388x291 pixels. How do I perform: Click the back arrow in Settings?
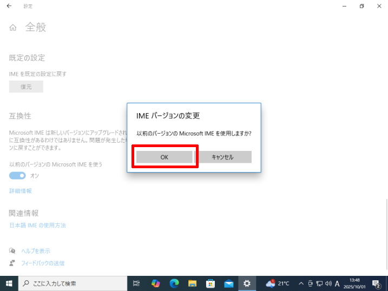[x=9, y=6]
